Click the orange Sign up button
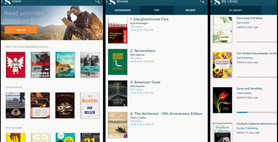The height and width of the screenshot is (142, 278). [x=21, y=30]
